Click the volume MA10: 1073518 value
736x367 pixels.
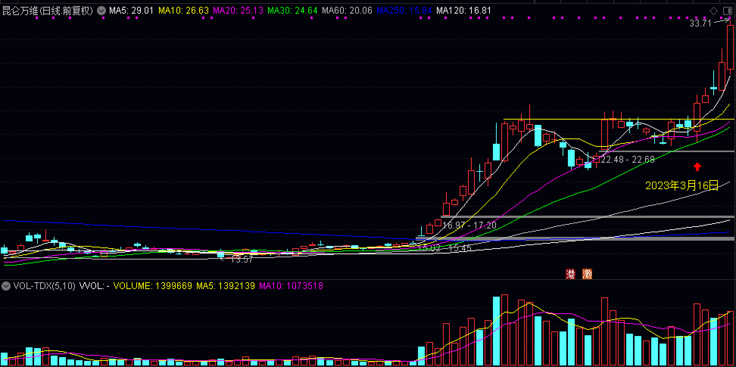(291, 286)
